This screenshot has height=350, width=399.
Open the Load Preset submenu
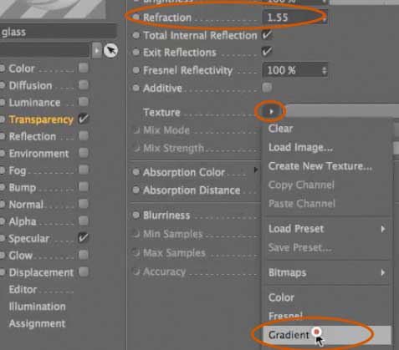click(328, 229)
